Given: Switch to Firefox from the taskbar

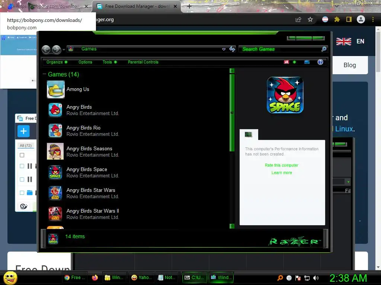Looking at the screenshot, I should pos(95,278).
